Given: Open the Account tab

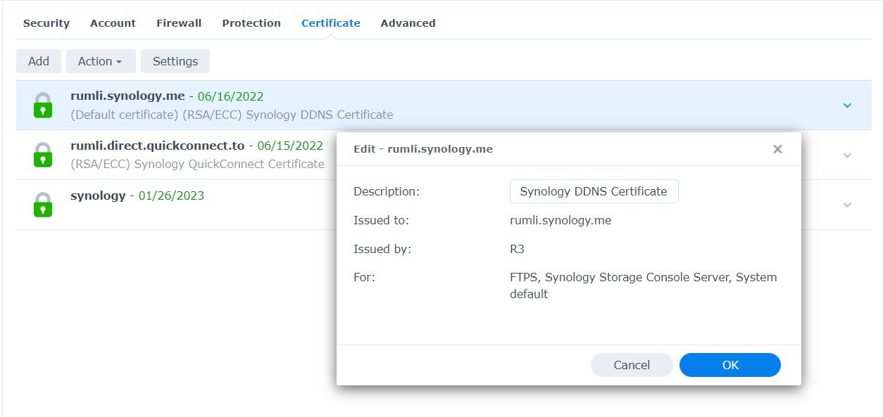Looking at the screenshot, I should point(113,23).
